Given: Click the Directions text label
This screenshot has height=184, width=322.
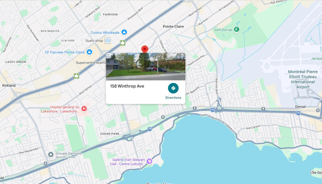Looking at the screenshot, I should click(x=173, y=98).
